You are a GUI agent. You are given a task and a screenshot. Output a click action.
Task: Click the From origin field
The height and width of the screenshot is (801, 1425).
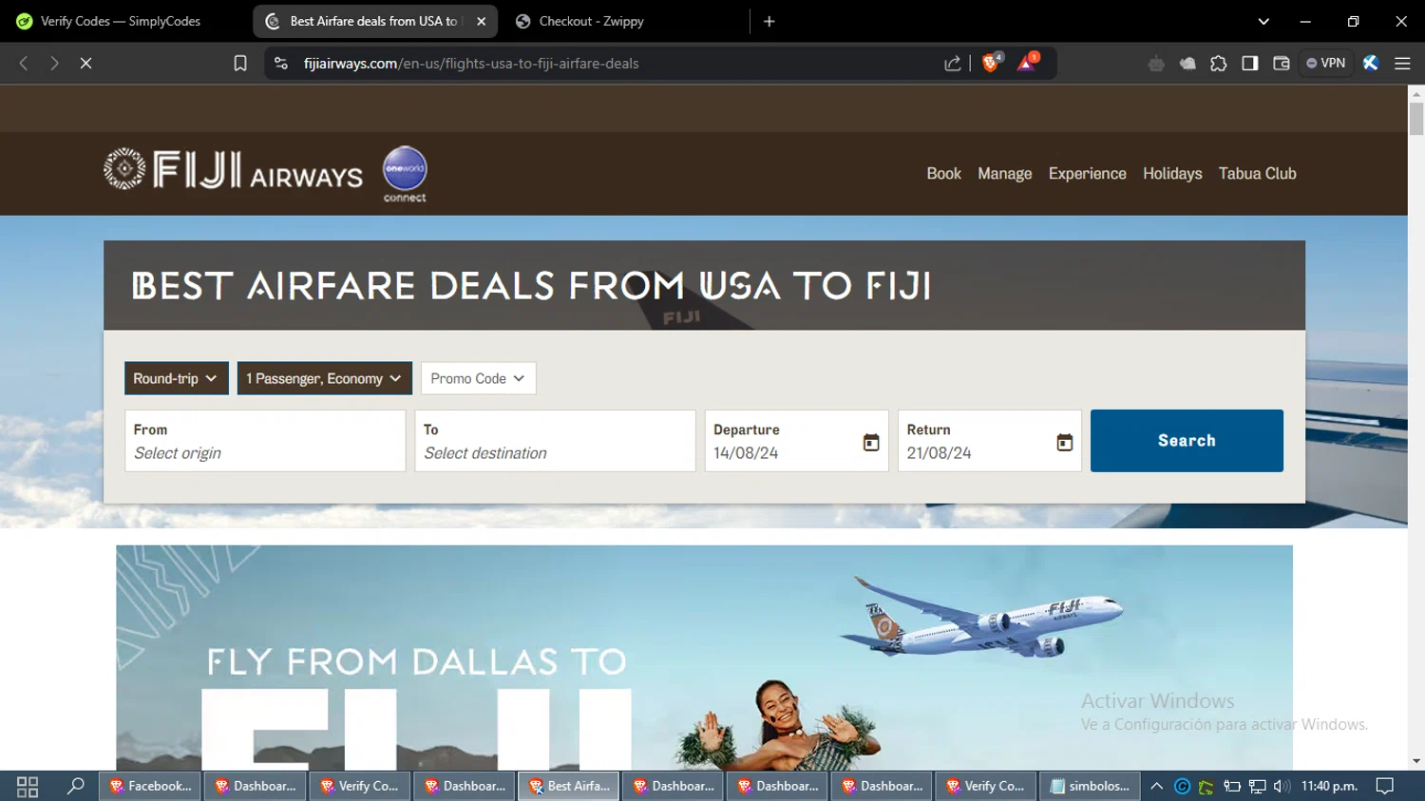(x=265, y=441)
